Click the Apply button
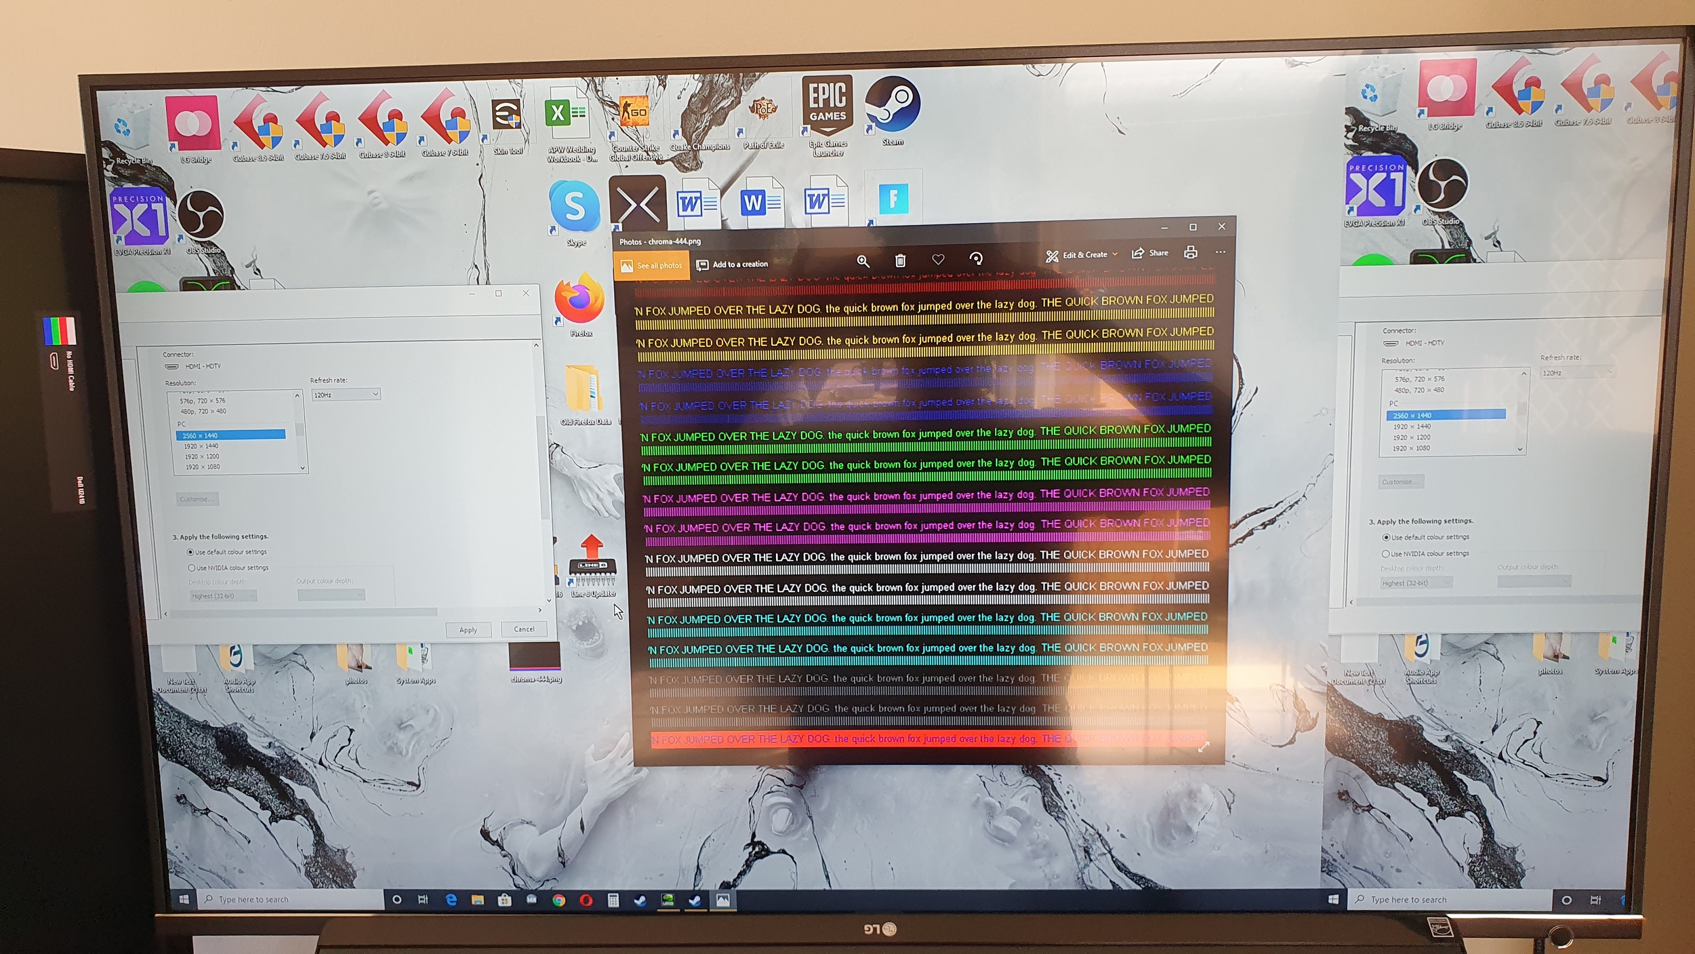The height and width of the screenshot is (954, 1695). (468, 630)
